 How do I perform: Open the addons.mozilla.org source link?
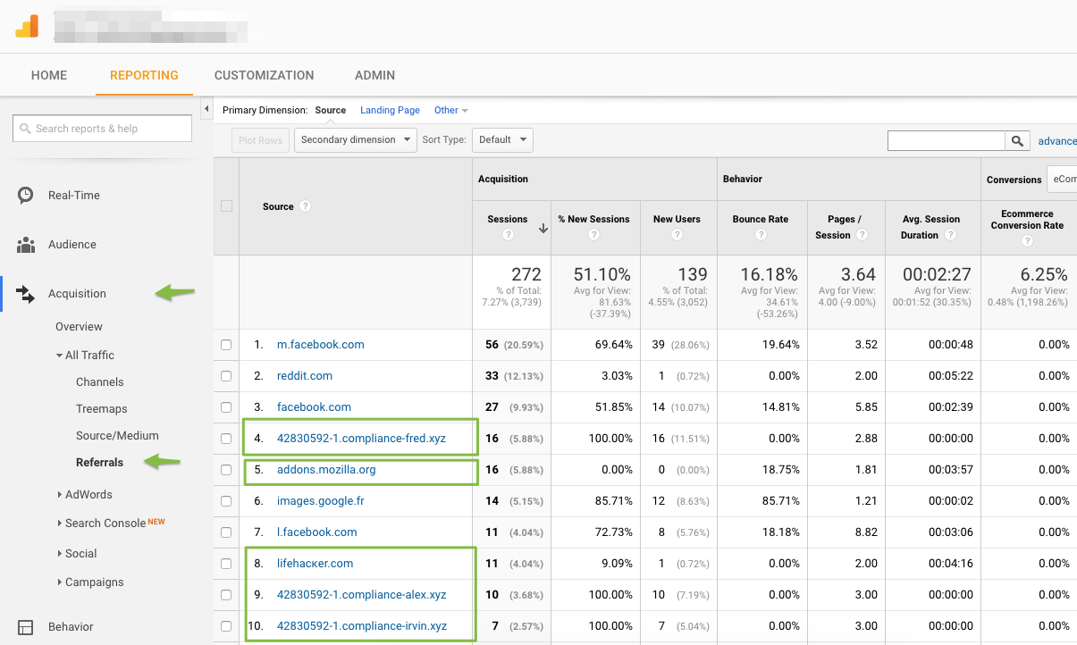326,470
